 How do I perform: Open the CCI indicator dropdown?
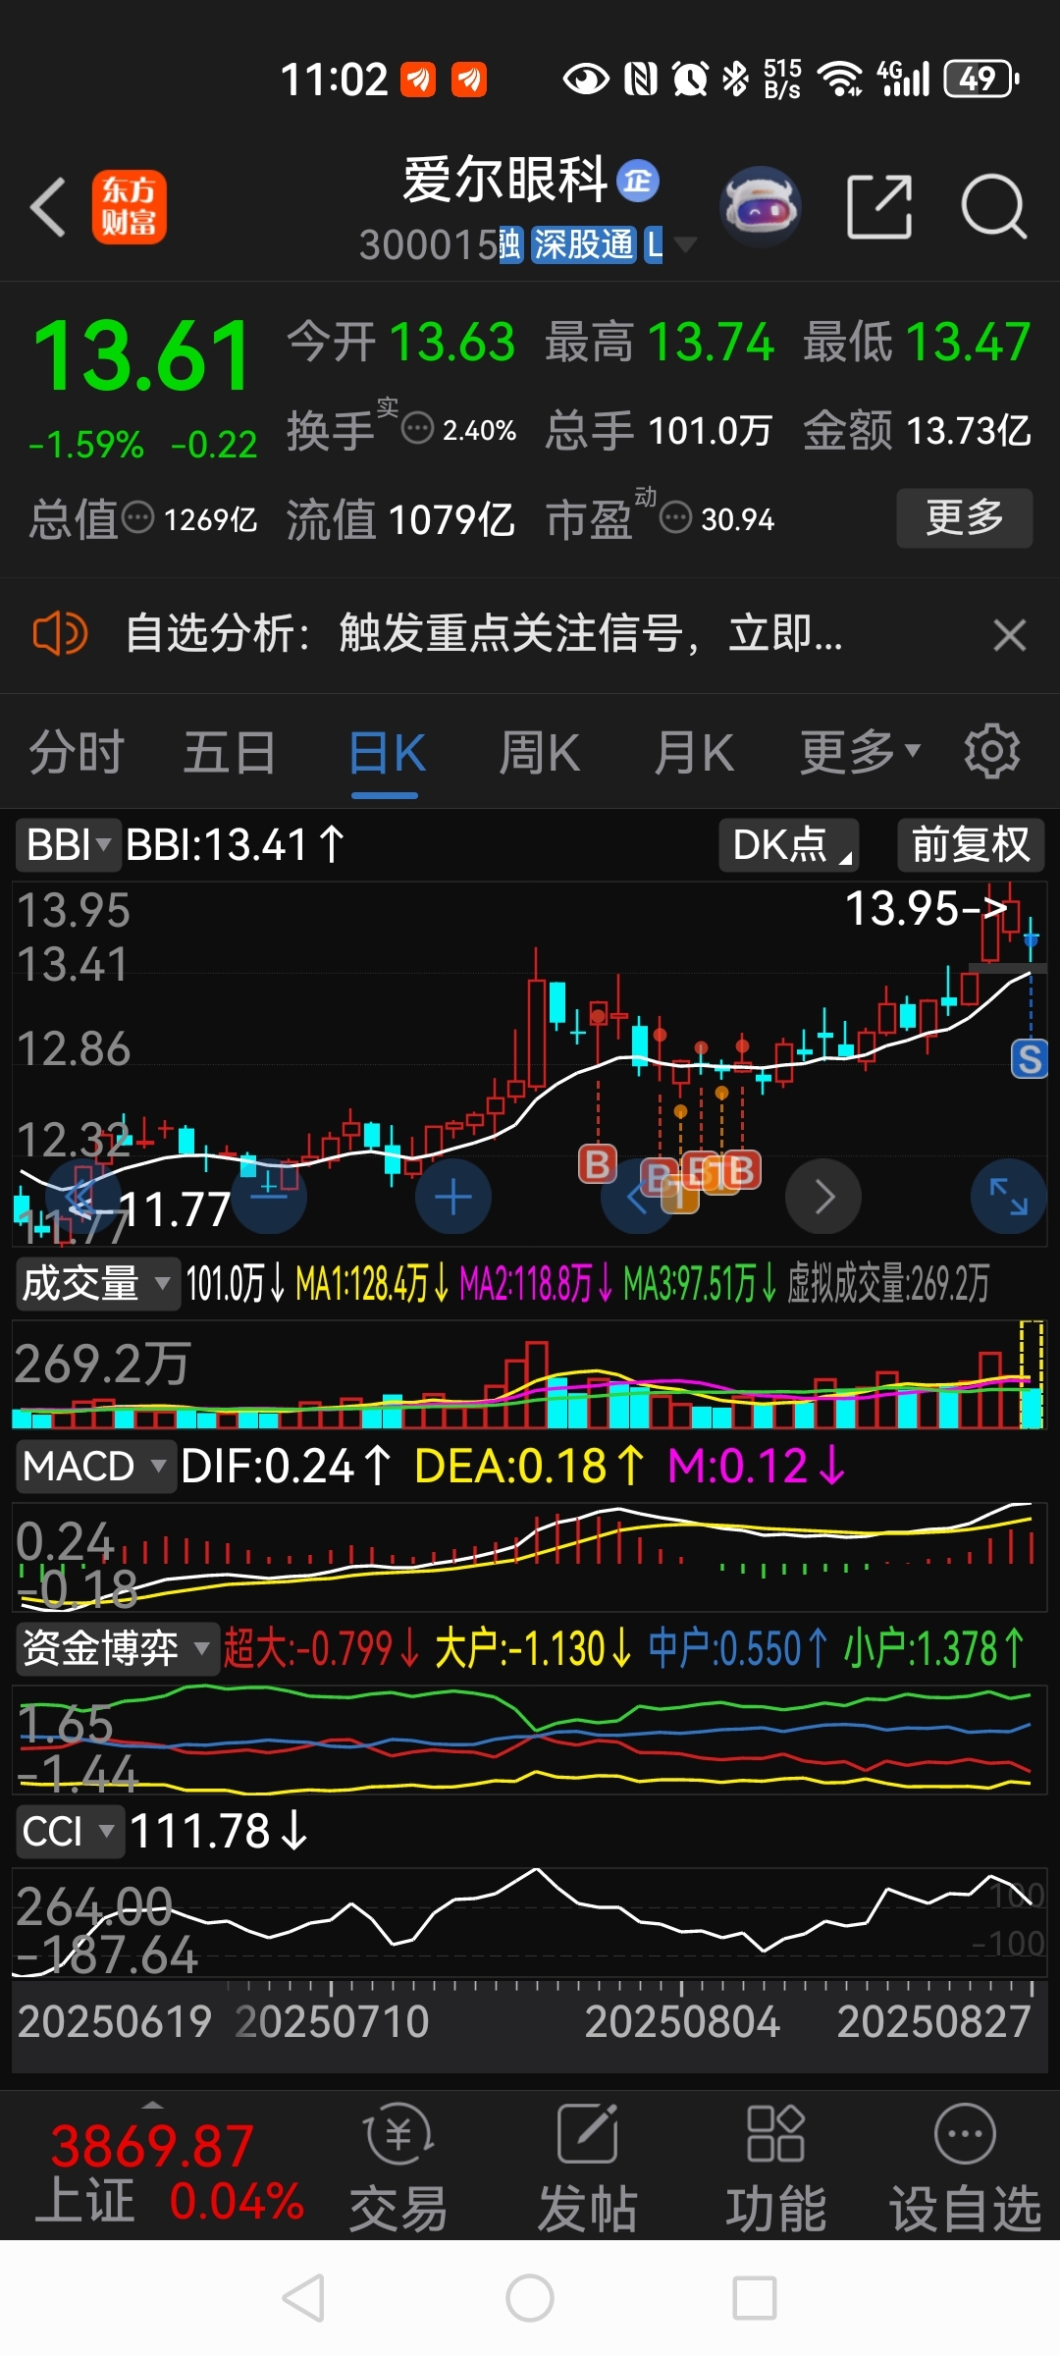point(70,1832)
